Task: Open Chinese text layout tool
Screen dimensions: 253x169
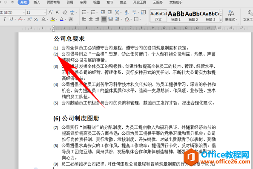Action: [x=117, y=12]
